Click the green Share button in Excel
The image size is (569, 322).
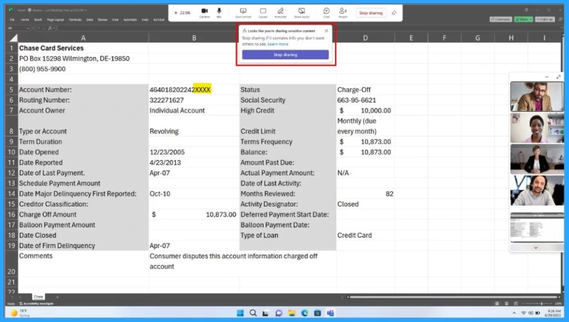click(523, 19)
